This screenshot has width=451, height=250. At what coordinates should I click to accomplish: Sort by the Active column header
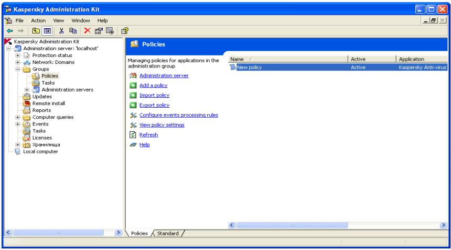pyautogui.click(x=372, y=59)
